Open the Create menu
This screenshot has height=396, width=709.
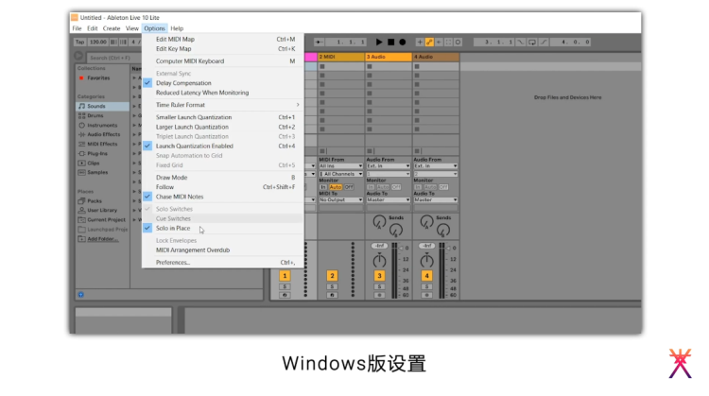pos(112,28)
